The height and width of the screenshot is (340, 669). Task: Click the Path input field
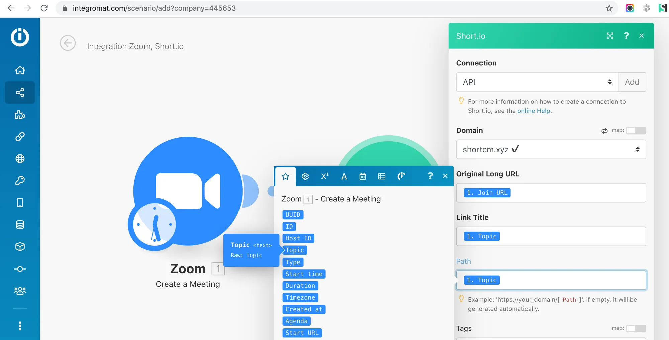click(551, 280)
